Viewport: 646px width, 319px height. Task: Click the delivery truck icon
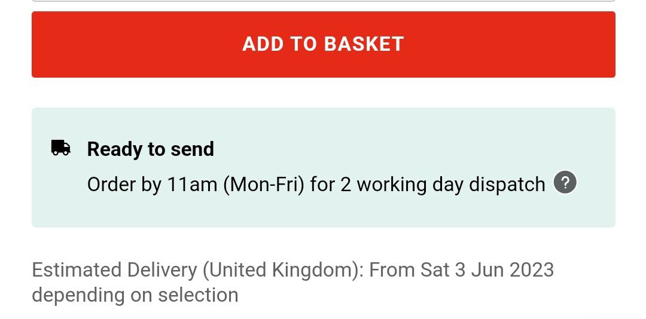tap(60, 148)
